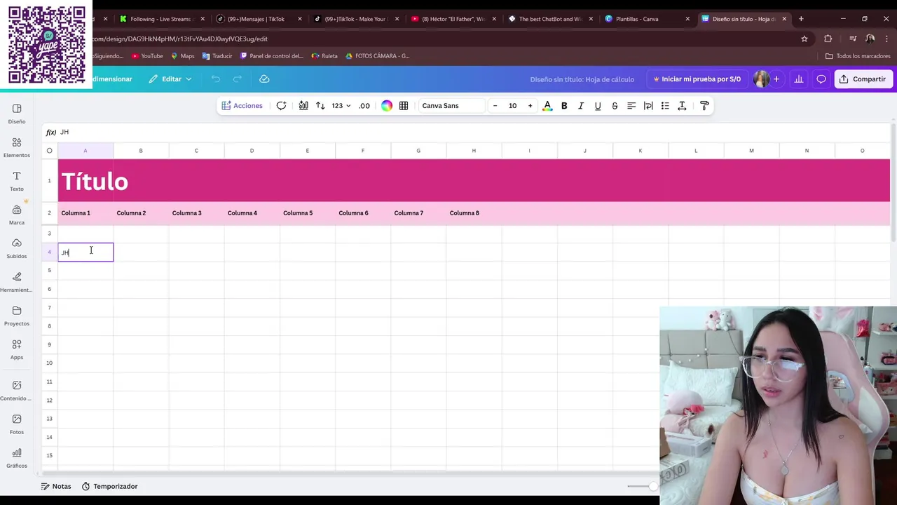Screen dimensions: 897x505
Task: Click the Compartir share button
Action: tap(863, 79)
